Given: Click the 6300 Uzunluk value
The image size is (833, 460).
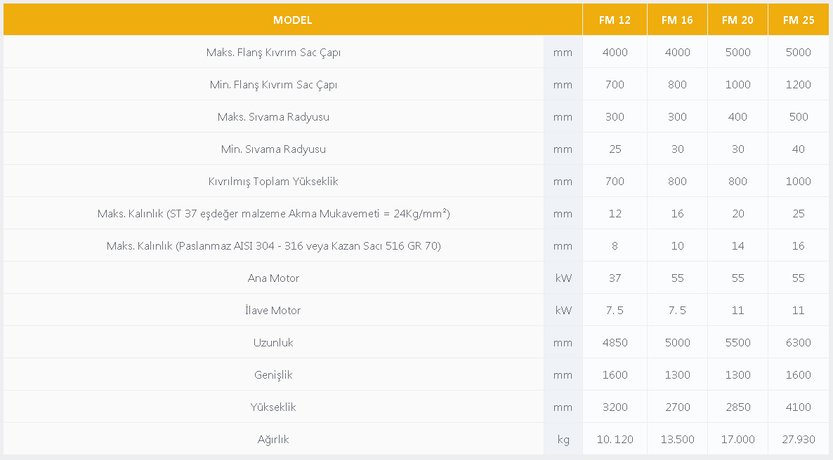Looking at the screenshot, I should click(799, 343).
